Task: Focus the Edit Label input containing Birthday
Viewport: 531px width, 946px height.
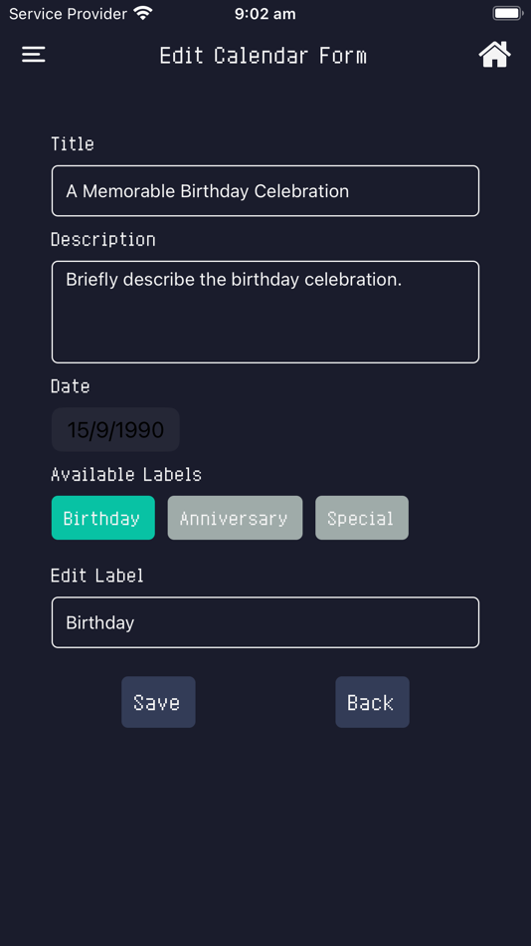Action: (265, 622)
